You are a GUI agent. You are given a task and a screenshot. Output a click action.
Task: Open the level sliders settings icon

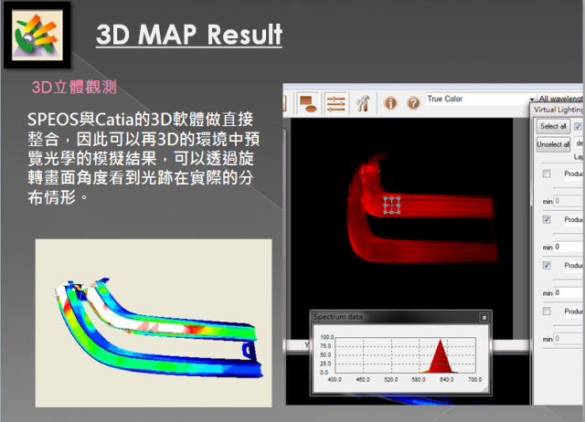(335, 102)
